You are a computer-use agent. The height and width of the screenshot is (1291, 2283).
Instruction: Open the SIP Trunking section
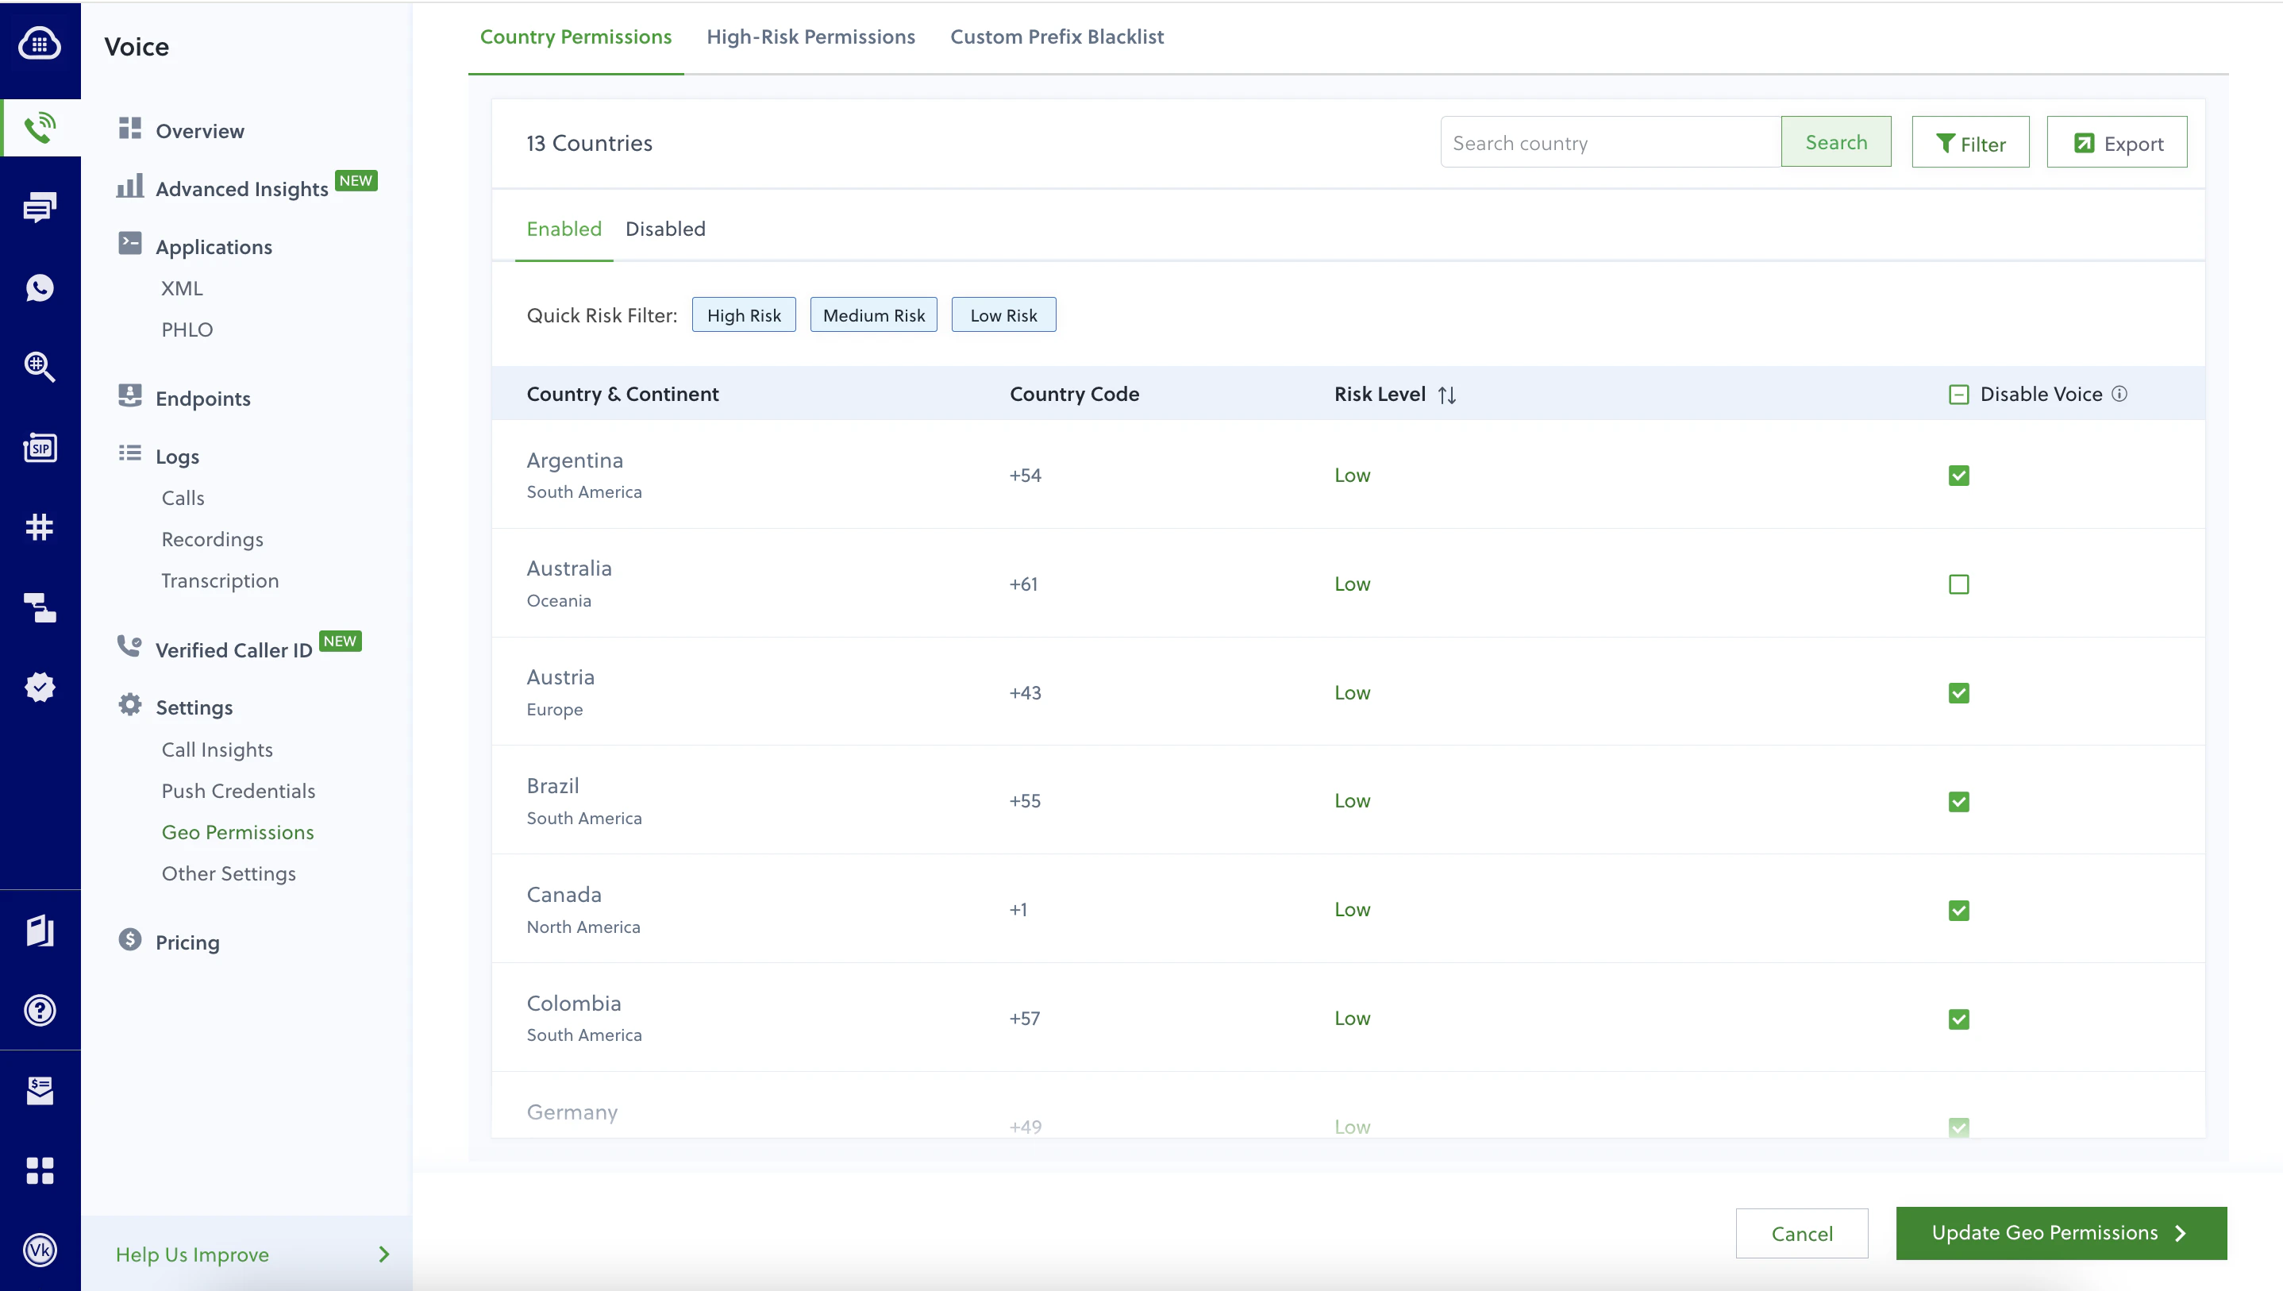click(x=40, y=448)
